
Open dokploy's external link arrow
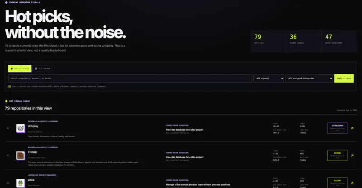pyautogui.click(x=352, y=128)
